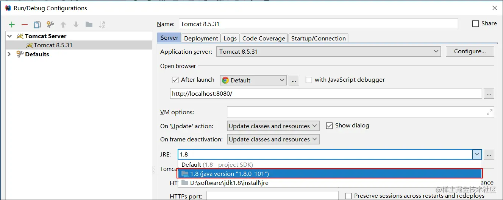Image resolution: width=503 pixels, height=200 pixels.
Task: Click browse button next to URL field
Action: point(489,93)
